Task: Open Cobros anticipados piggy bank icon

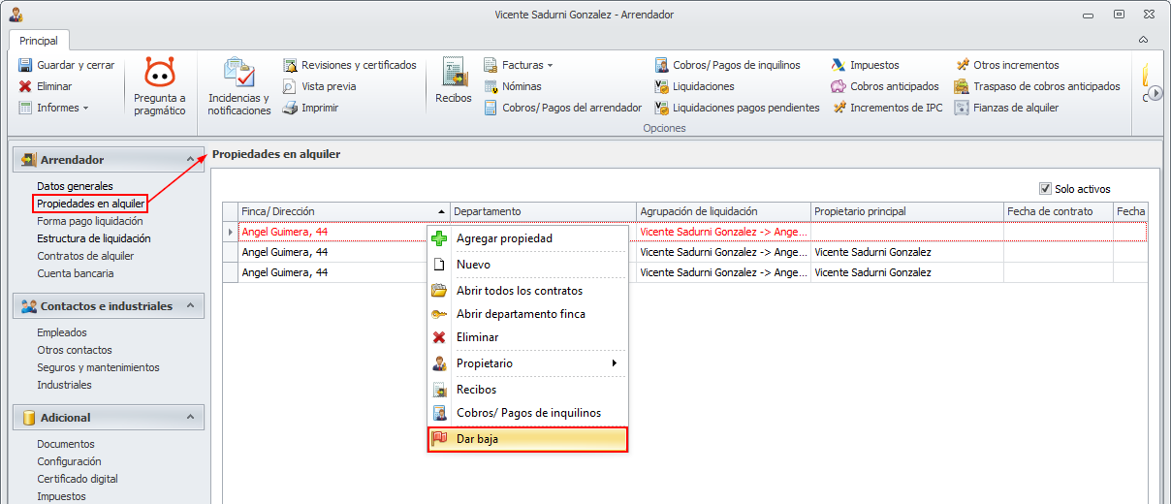Action: [839, 86]
